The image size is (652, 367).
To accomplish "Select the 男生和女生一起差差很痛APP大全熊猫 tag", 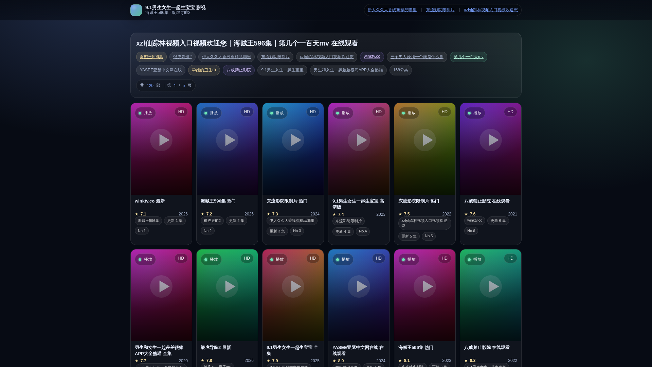I will pos(348,70).
